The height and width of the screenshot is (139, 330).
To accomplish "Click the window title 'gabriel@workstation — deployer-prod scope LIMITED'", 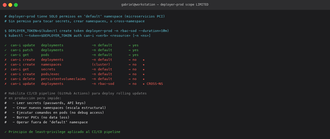I will click(x=165, y=5).
